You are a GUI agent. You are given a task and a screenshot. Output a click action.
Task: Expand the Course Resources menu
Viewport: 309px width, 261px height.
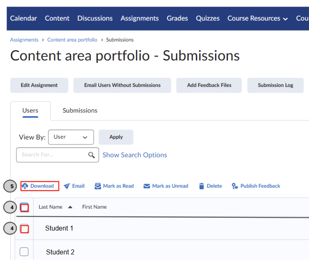point(258,19)
